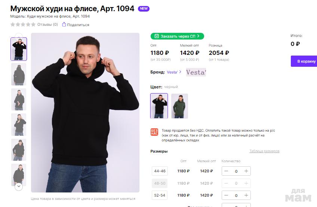Viewport: 317px width, 207px height.
Task: Open the Vesta' brand link
Action: point(172,72)
